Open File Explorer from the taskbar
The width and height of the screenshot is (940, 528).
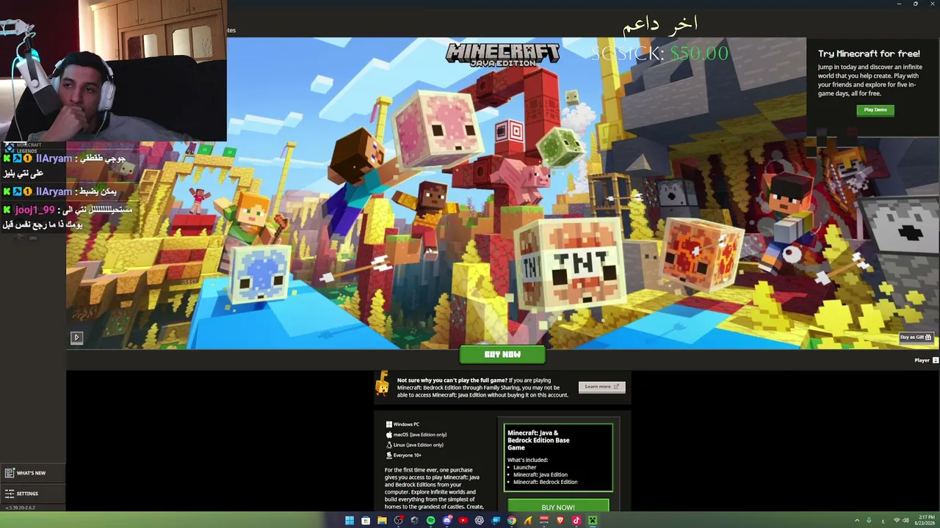[x=382, y=521]
